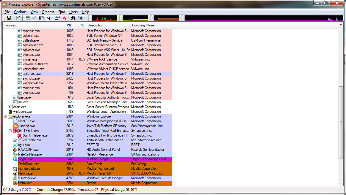This screenshot has width=346, height=195.
Task: Open System Information via toolbar graph icon
Action: pos(28,18)
